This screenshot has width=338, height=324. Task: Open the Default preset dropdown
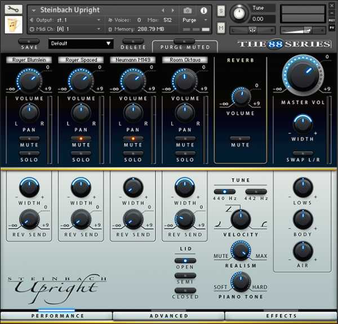(x=81, y=43)
